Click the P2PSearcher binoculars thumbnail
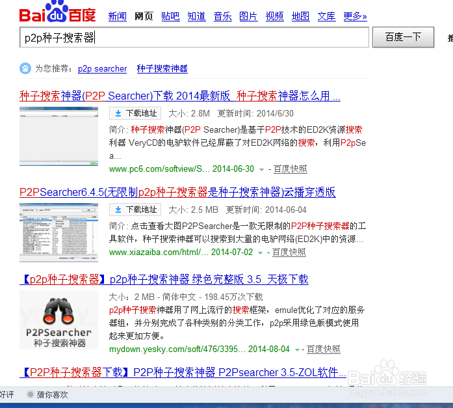 pos(58,320)
